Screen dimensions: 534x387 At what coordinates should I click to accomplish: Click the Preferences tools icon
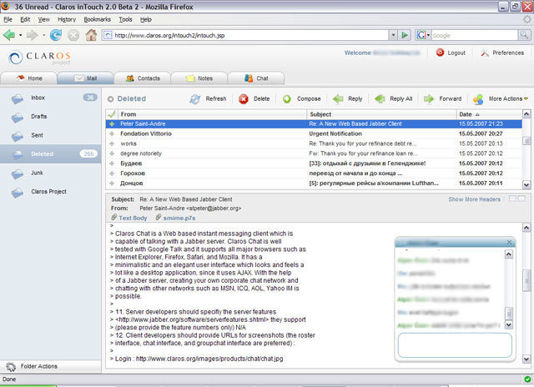pyautogui.click(x=485, y=53)
